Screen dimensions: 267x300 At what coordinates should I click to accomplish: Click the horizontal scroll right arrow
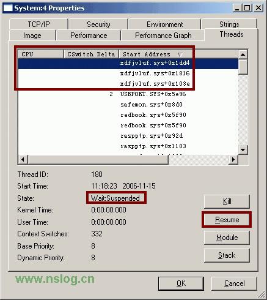tap(233, 159)
